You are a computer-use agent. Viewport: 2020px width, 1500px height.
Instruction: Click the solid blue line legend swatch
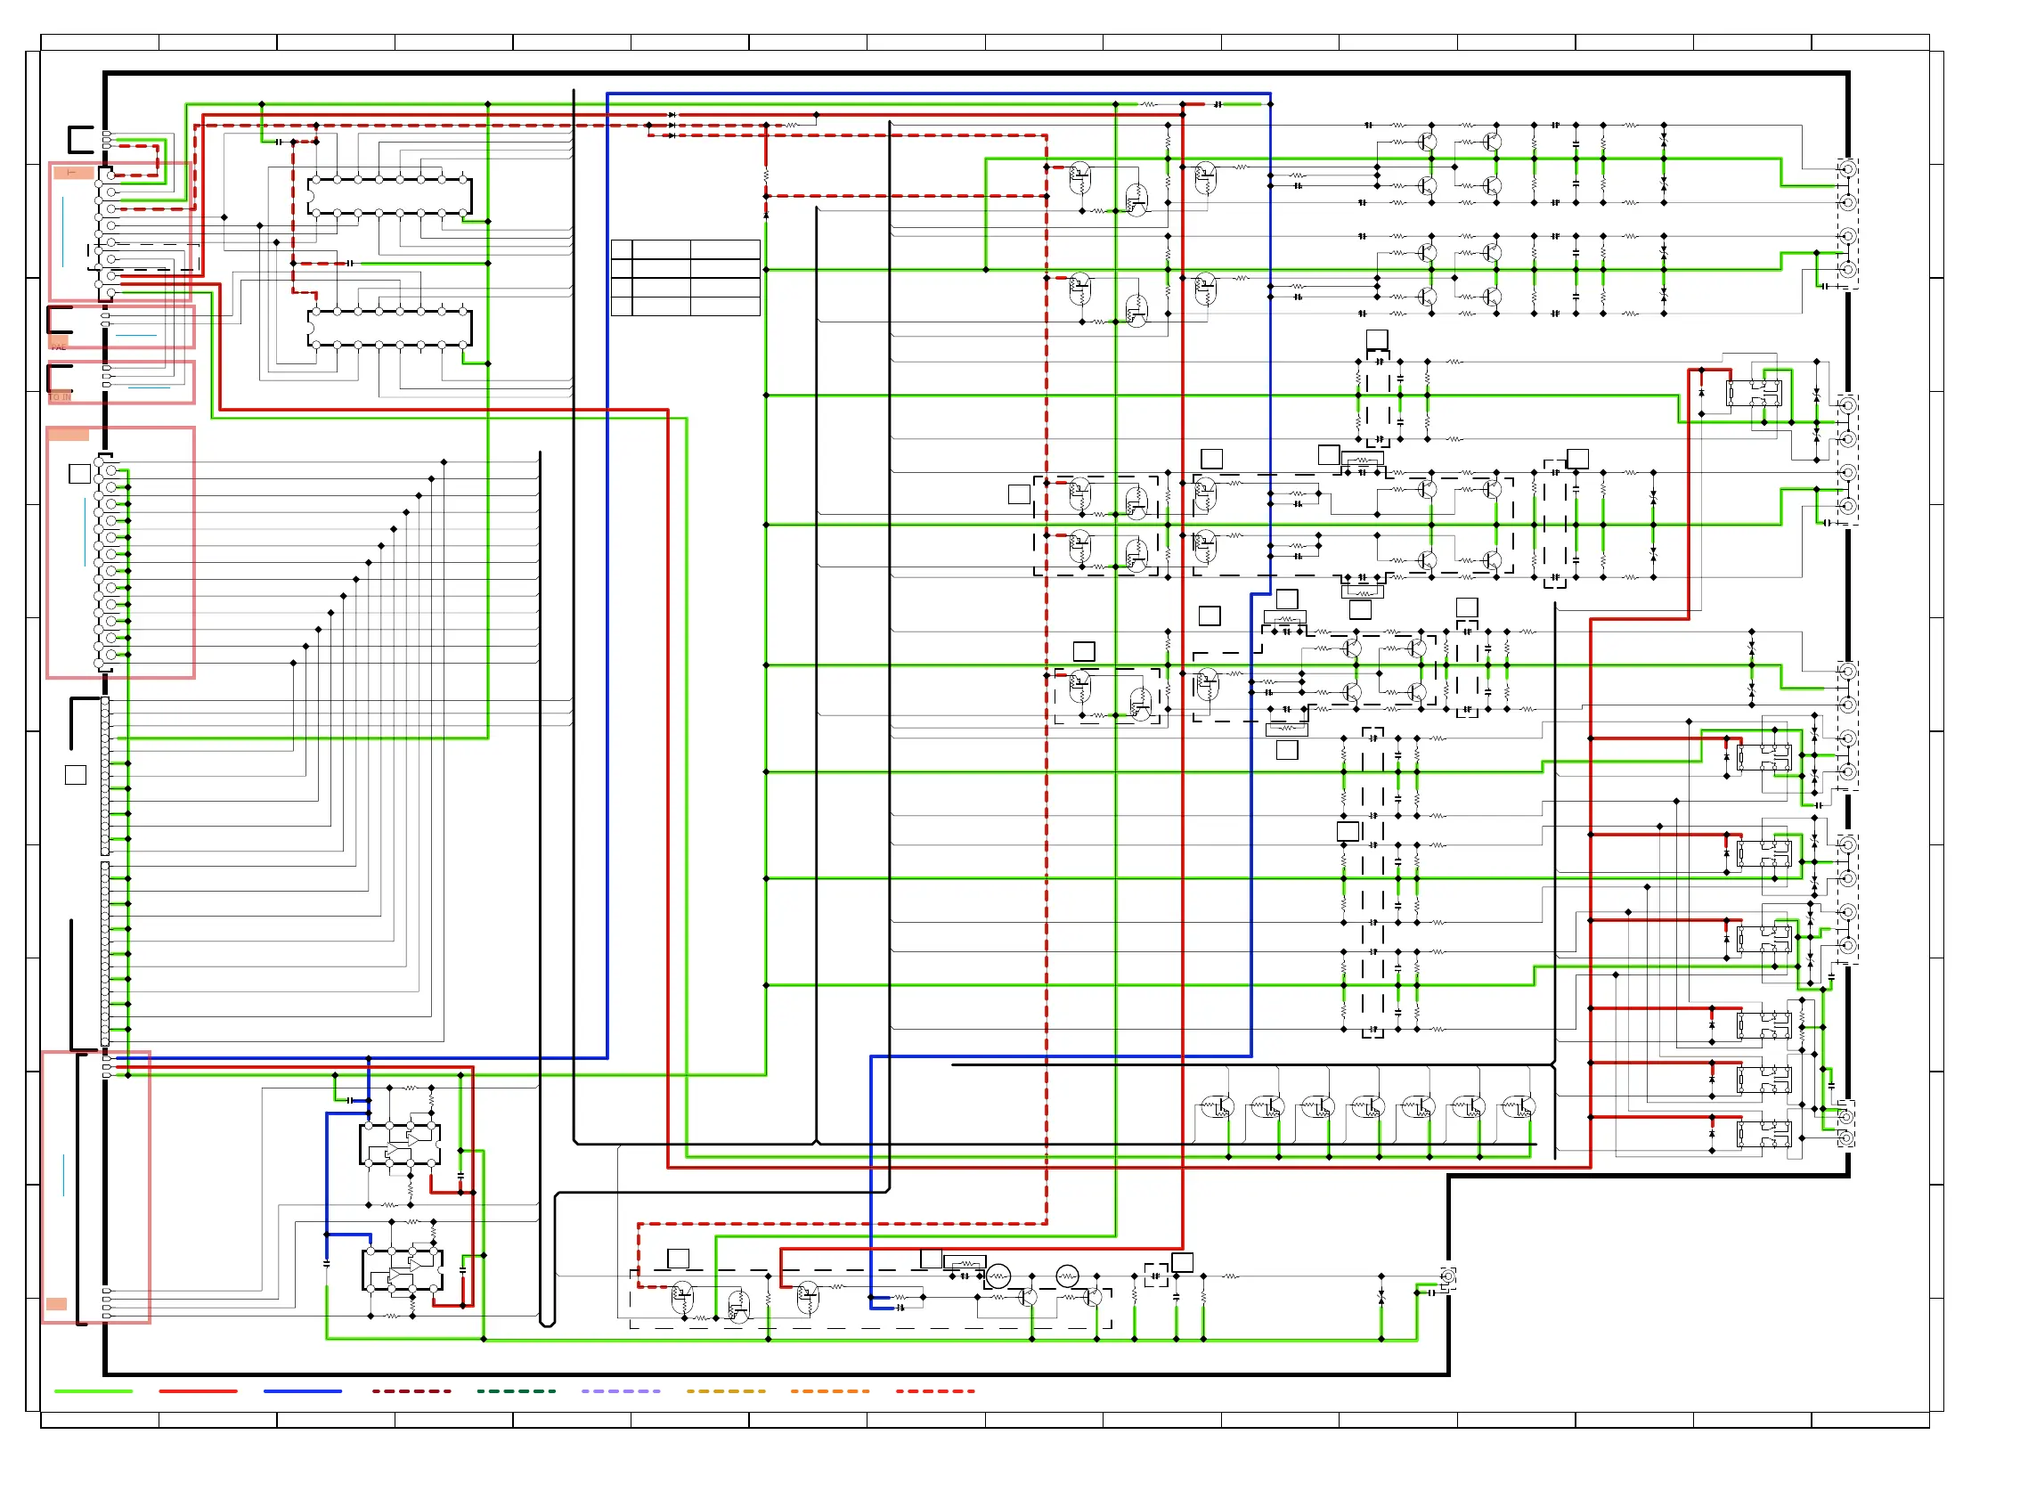coord(302,1391)
